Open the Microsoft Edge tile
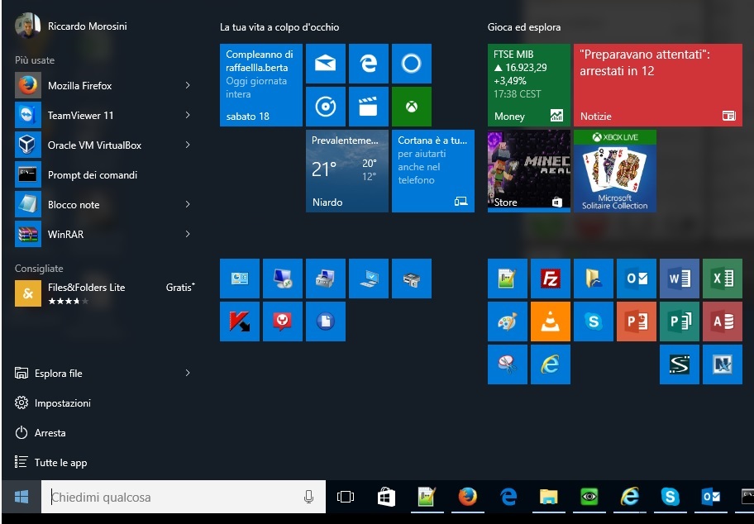 pos(369,64)
